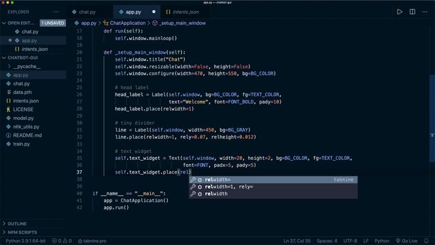Change line ending via LF indicator
Viewport: 435px width, 245px height.
pyautogui.click(x=366, y=241)
